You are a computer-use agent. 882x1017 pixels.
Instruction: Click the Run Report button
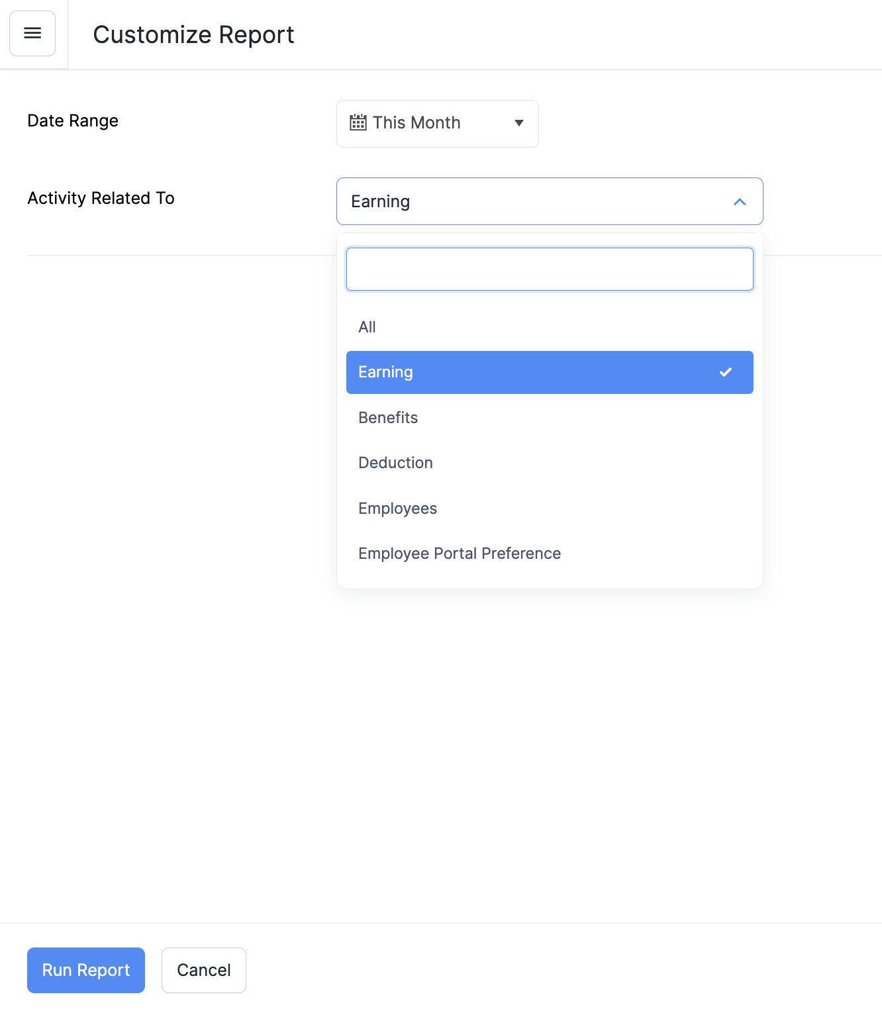click(86, 970)
